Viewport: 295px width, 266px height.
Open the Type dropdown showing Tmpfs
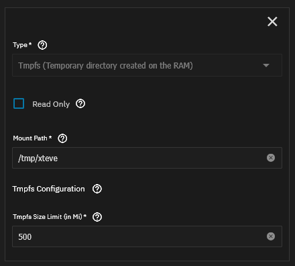click(x=147, y=65)
